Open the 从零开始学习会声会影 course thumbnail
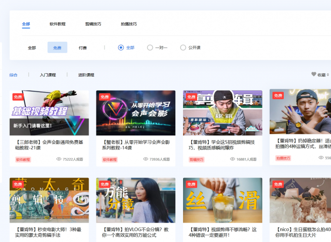The width and height of the screenshot is (331, 242). point(136,113)
